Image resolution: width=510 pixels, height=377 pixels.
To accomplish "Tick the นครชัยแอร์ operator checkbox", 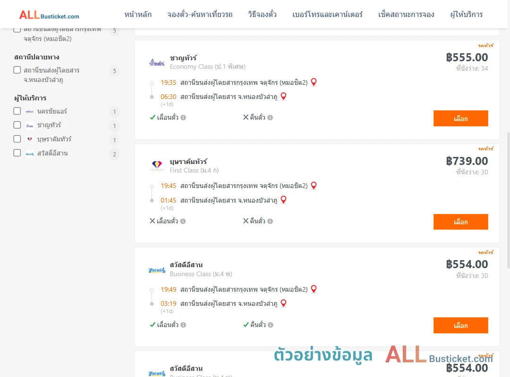I will click(x=17, y=111).
